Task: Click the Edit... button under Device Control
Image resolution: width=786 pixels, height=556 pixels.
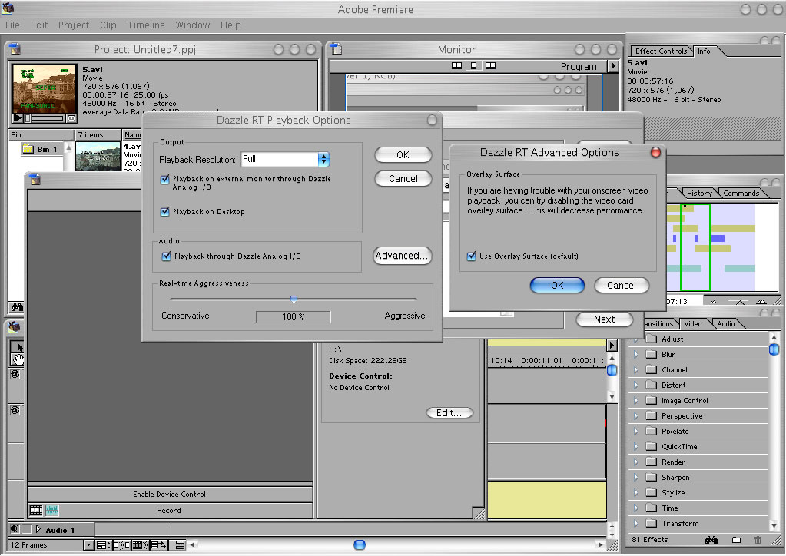Action: click(449, 412)
